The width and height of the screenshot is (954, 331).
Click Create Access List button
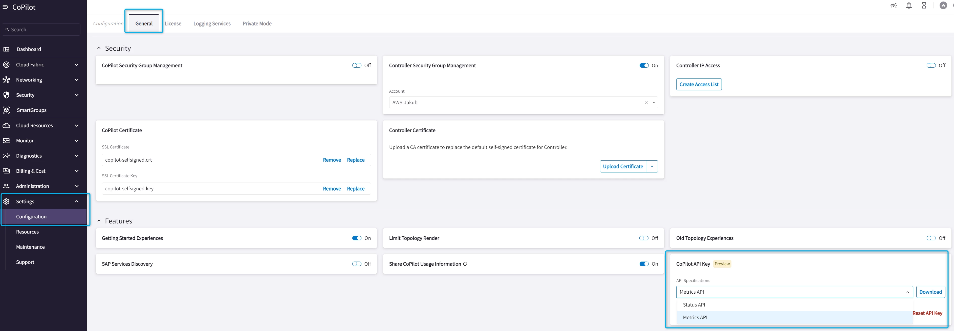pos(699,84)
